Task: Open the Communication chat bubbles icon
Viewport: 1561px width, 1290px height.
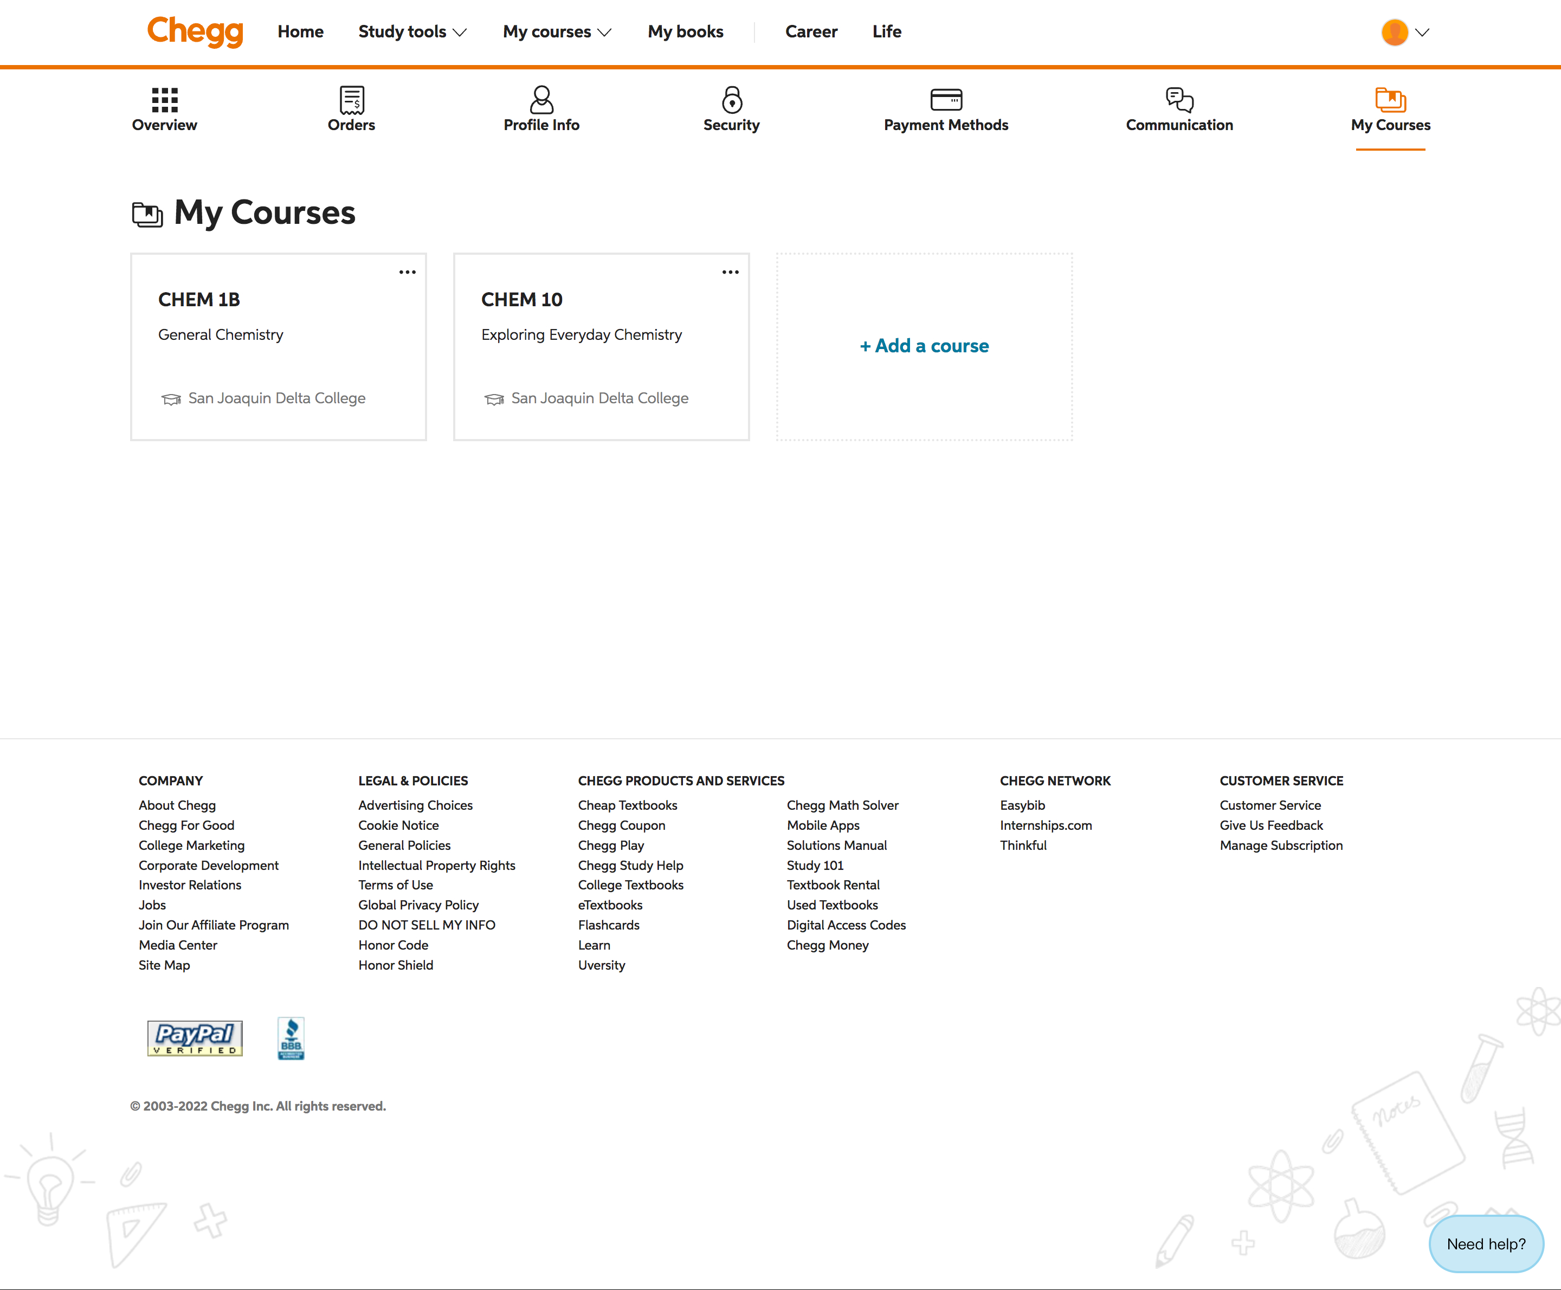Action: (x=1179, y=100)
